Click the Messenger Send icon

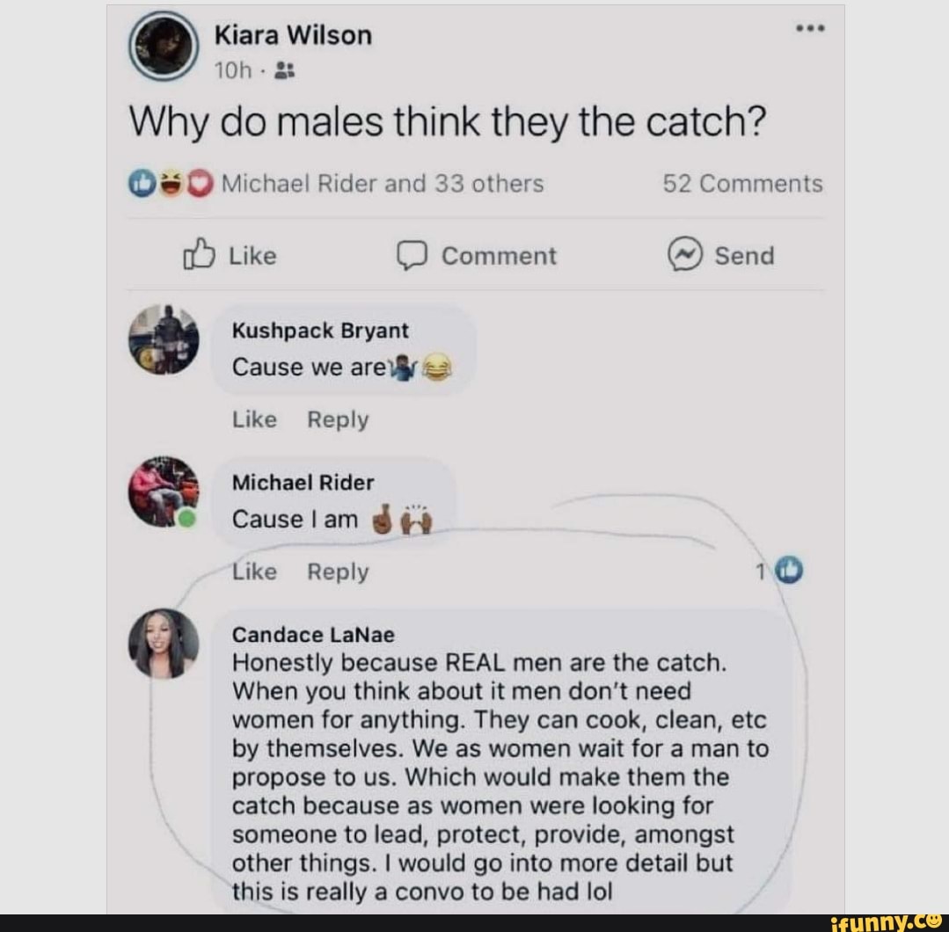coord(684,254)
